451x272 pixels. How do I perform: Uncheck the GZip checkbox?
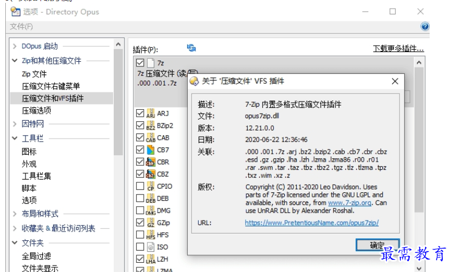(x=140, y=222)
